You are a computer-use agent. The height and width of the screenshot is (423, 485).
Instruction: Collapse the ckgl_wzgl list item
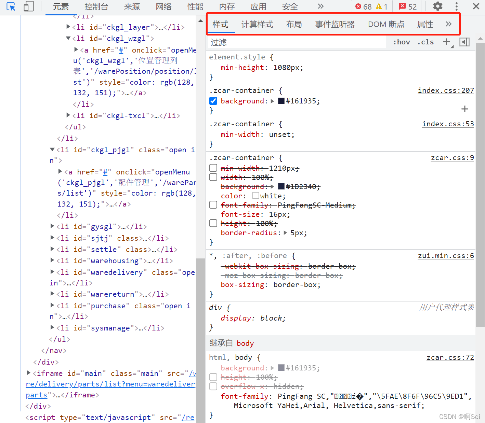point(68,38)
